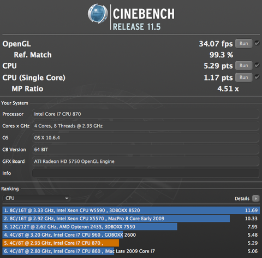Click the Ranking section header
This screenshot has height=258, width=262.
point(10,189)
